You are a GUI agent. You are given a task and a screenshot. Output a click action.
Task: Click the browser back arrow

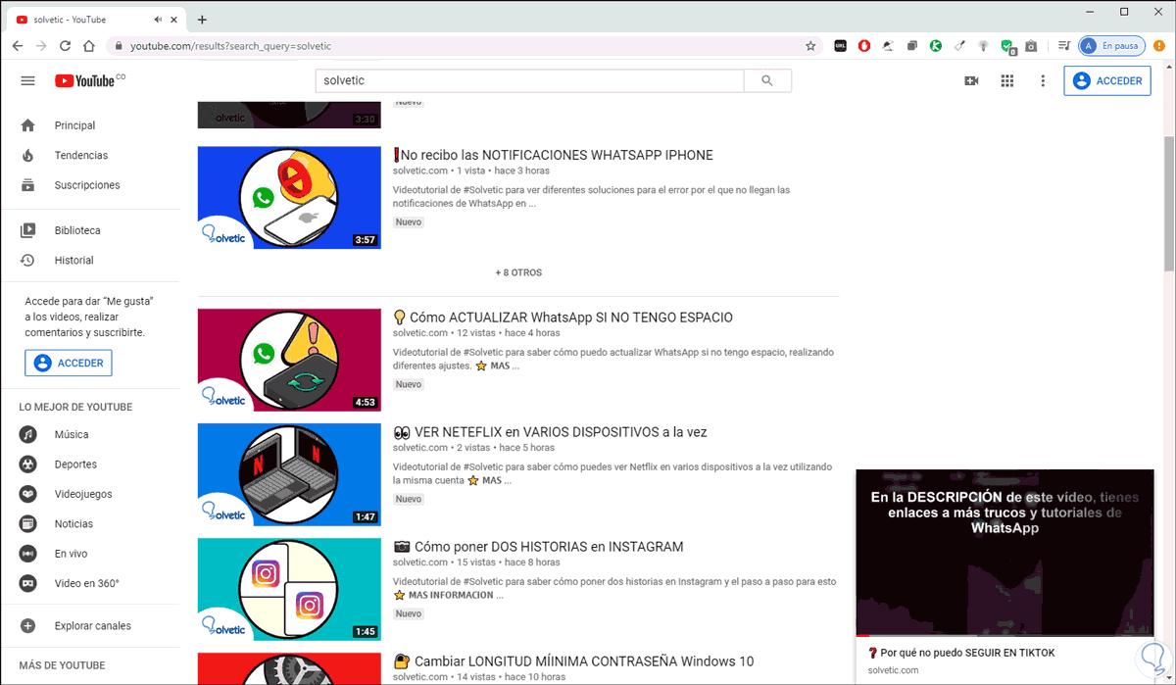click(18, 46)
